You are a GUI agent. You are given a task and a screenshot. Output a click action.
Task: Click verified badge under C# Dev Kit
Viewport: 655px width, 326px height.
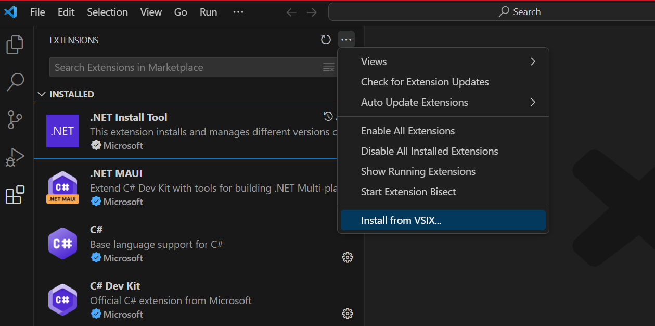click(x=96, y=314)
